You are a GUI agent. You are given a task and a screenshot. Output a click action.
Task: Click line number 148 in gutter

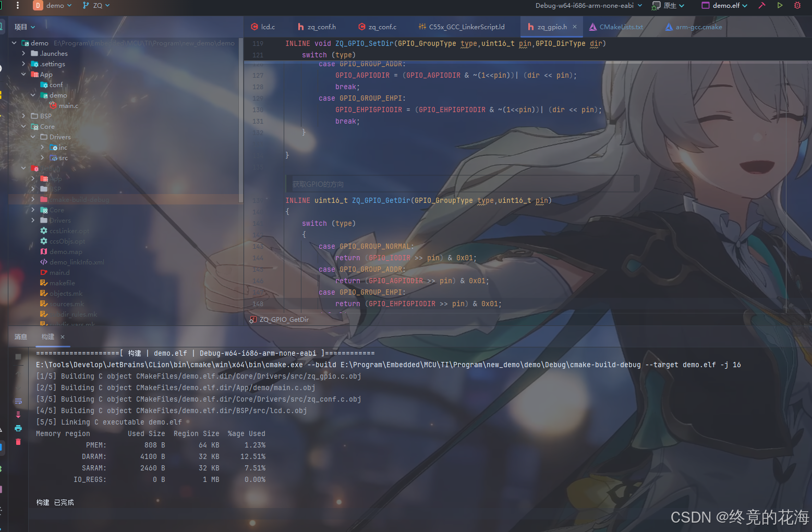258,304
